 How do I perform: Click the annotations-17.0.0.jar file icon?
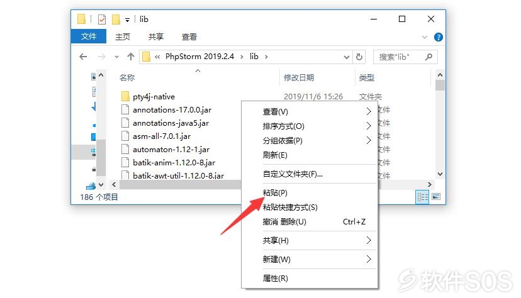(x=125, y=109)
